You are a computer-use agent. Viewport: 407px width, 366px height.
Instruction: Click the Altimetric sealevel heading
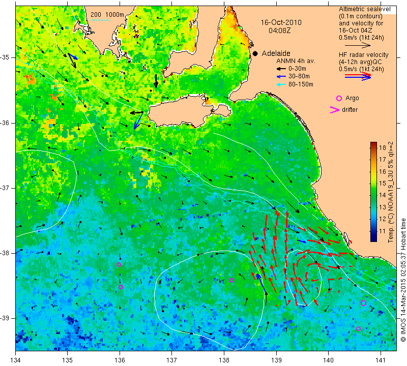click(x=364, y=9)
